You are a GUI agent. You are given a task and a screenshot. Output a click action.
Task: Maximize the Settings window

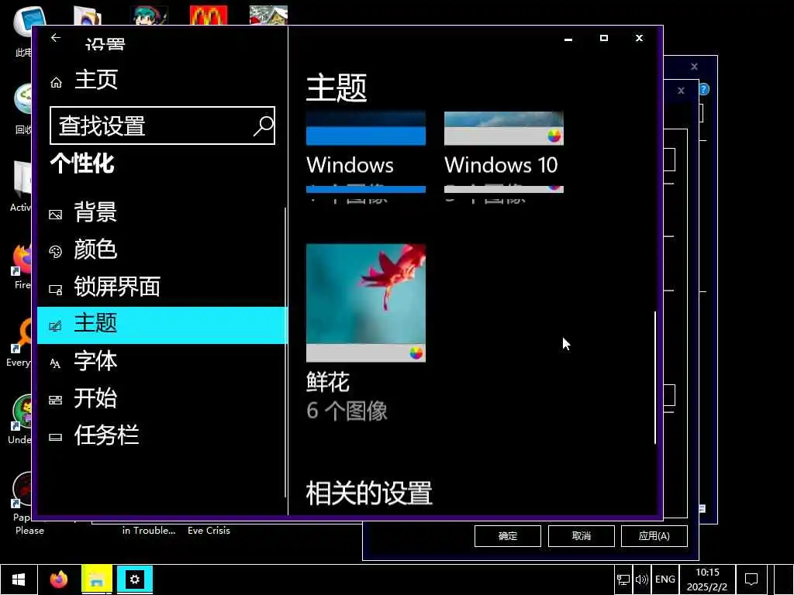tap(603, 38)
